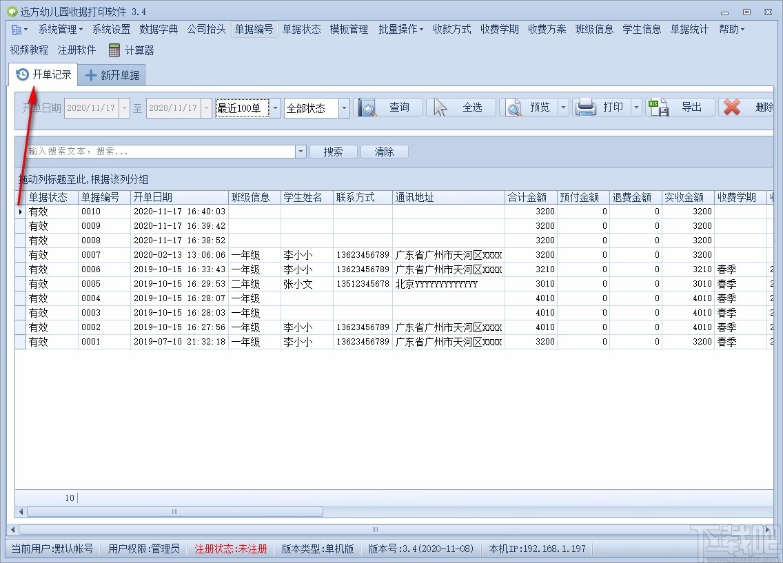Click the preview page icon next to 预览

513,108
